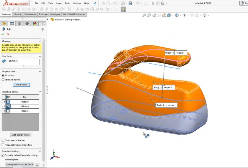Expand the m2aula4 tree node arrow
Viewport: 248px width, 168px height.
click(x=48, y=20)
